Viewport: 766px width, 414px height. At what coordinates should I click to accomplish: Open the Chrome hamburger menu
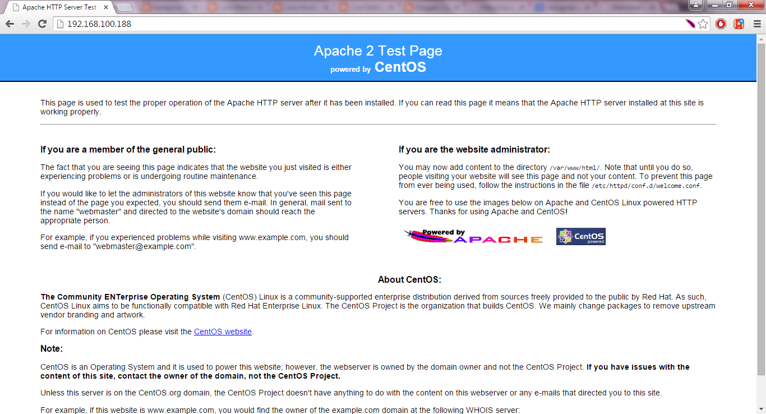coord(756,24)
